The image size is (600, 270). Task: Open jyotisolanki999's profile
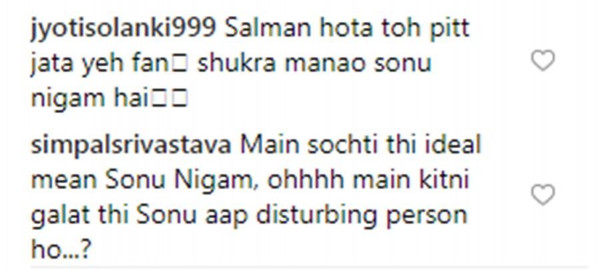[123, 29]
